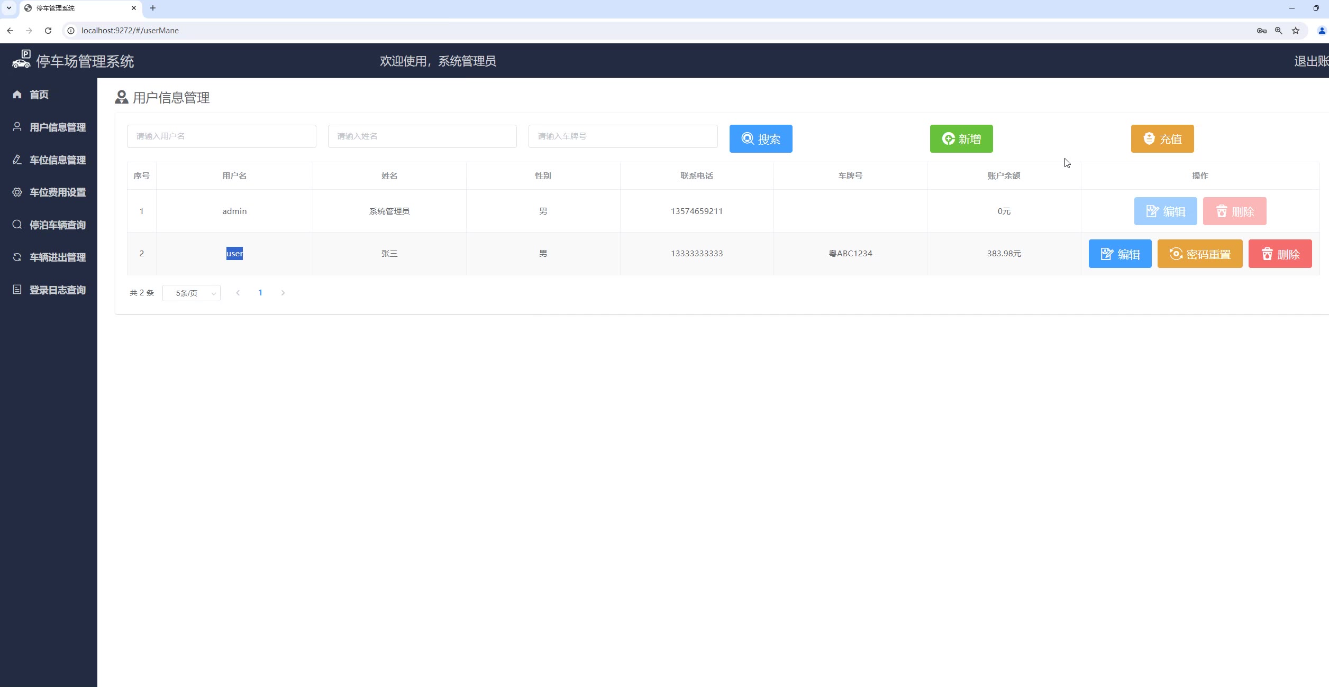
Task: Click the magnifier icon beside 停泊车辆查询
Action: (x=17, y=225)
